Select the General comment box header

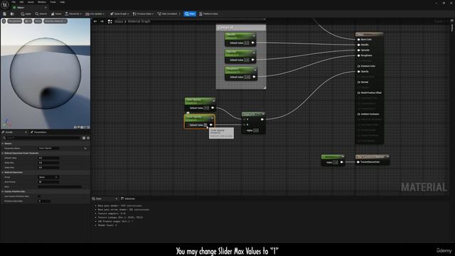click(x=241, y=27)
